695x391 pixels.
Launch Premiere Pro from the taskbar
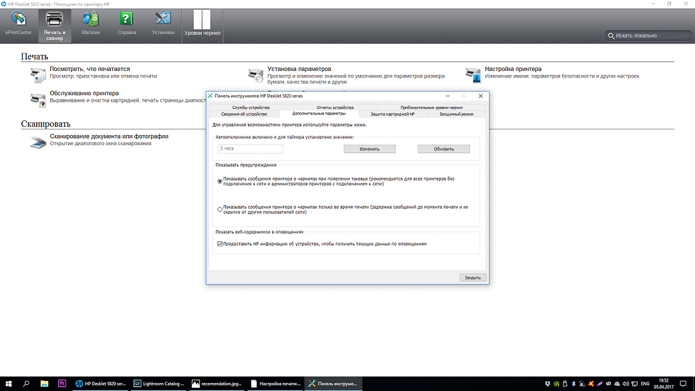coord(62,384)
